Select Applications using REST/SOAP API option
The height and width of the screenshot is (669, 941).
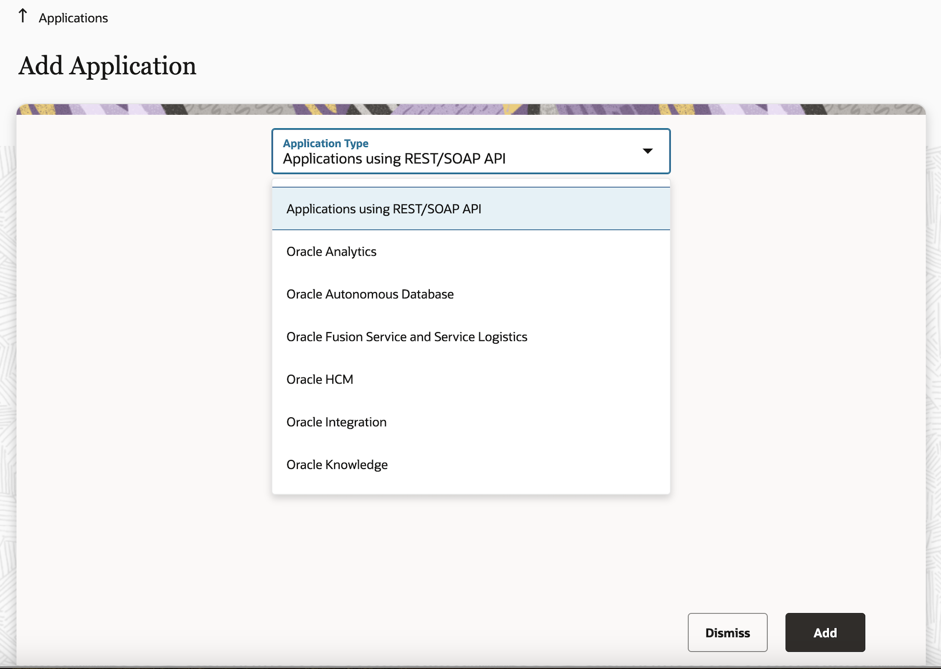click(471, 209)
